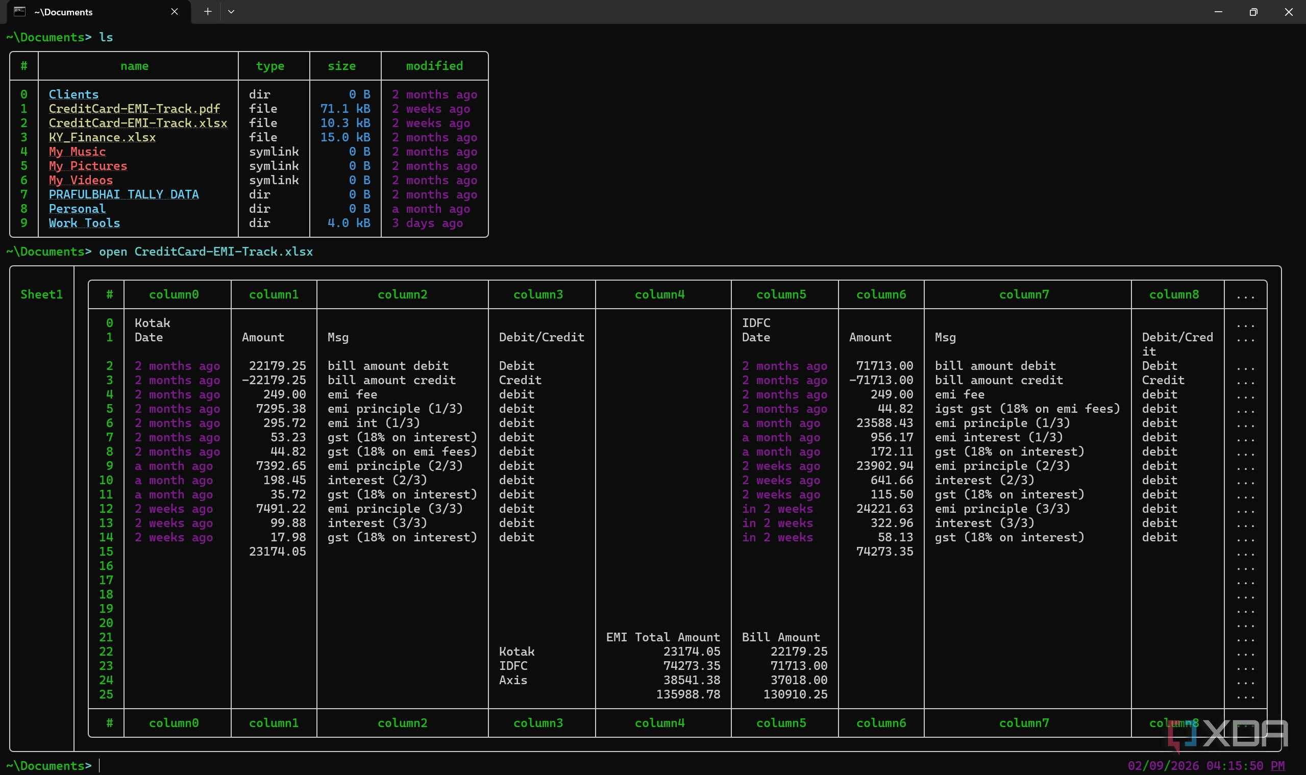This screenshot has height=775, width=1306.
Task: Click the Clients directory name
Action: 73,94
